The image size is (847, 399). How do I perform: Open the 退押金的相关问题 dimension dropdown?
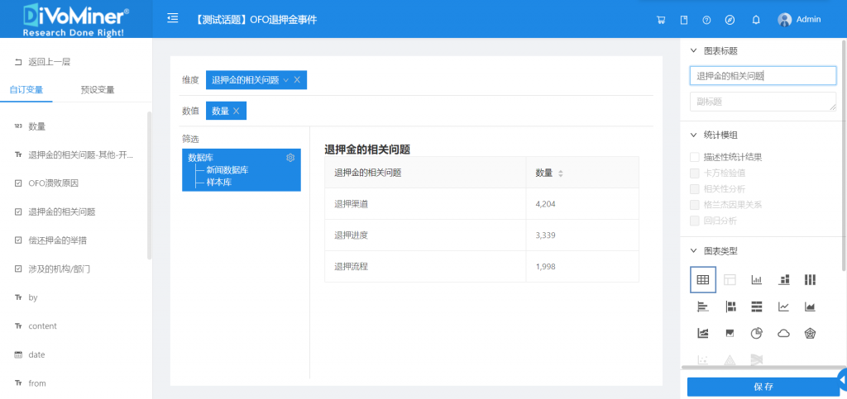point(286,80)
